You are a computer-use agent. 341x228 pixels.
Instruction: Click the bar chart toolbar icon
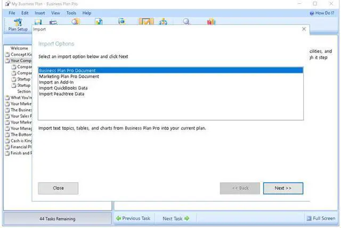99,21
